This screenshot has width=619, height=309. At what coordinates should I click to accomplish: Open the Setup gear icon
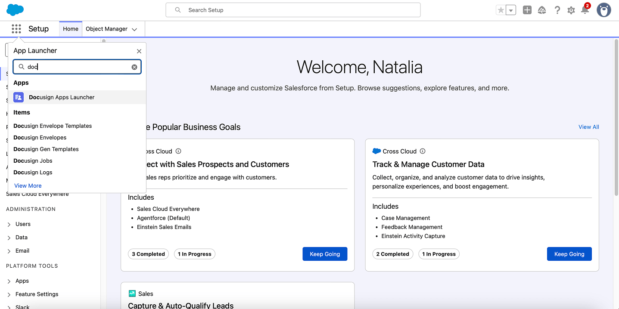571,10
